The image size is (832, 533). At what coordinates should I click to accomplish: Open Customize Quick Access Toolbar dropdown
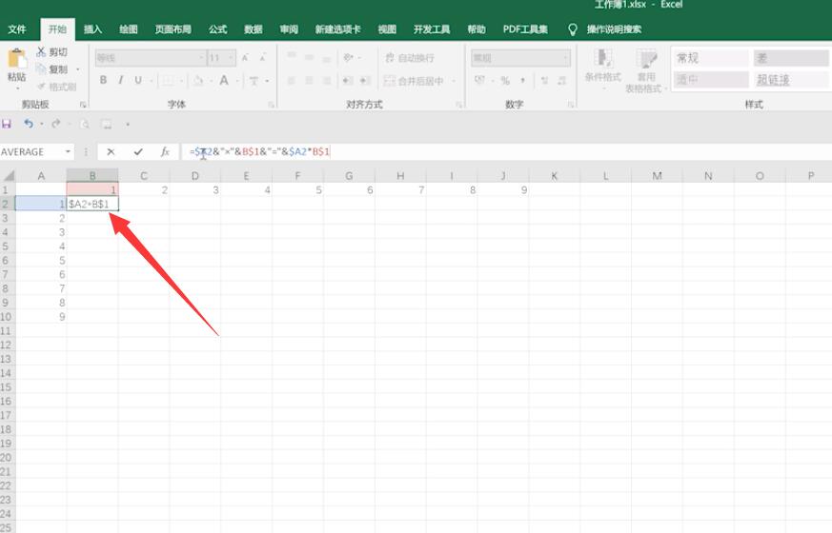tap(128, 125)
